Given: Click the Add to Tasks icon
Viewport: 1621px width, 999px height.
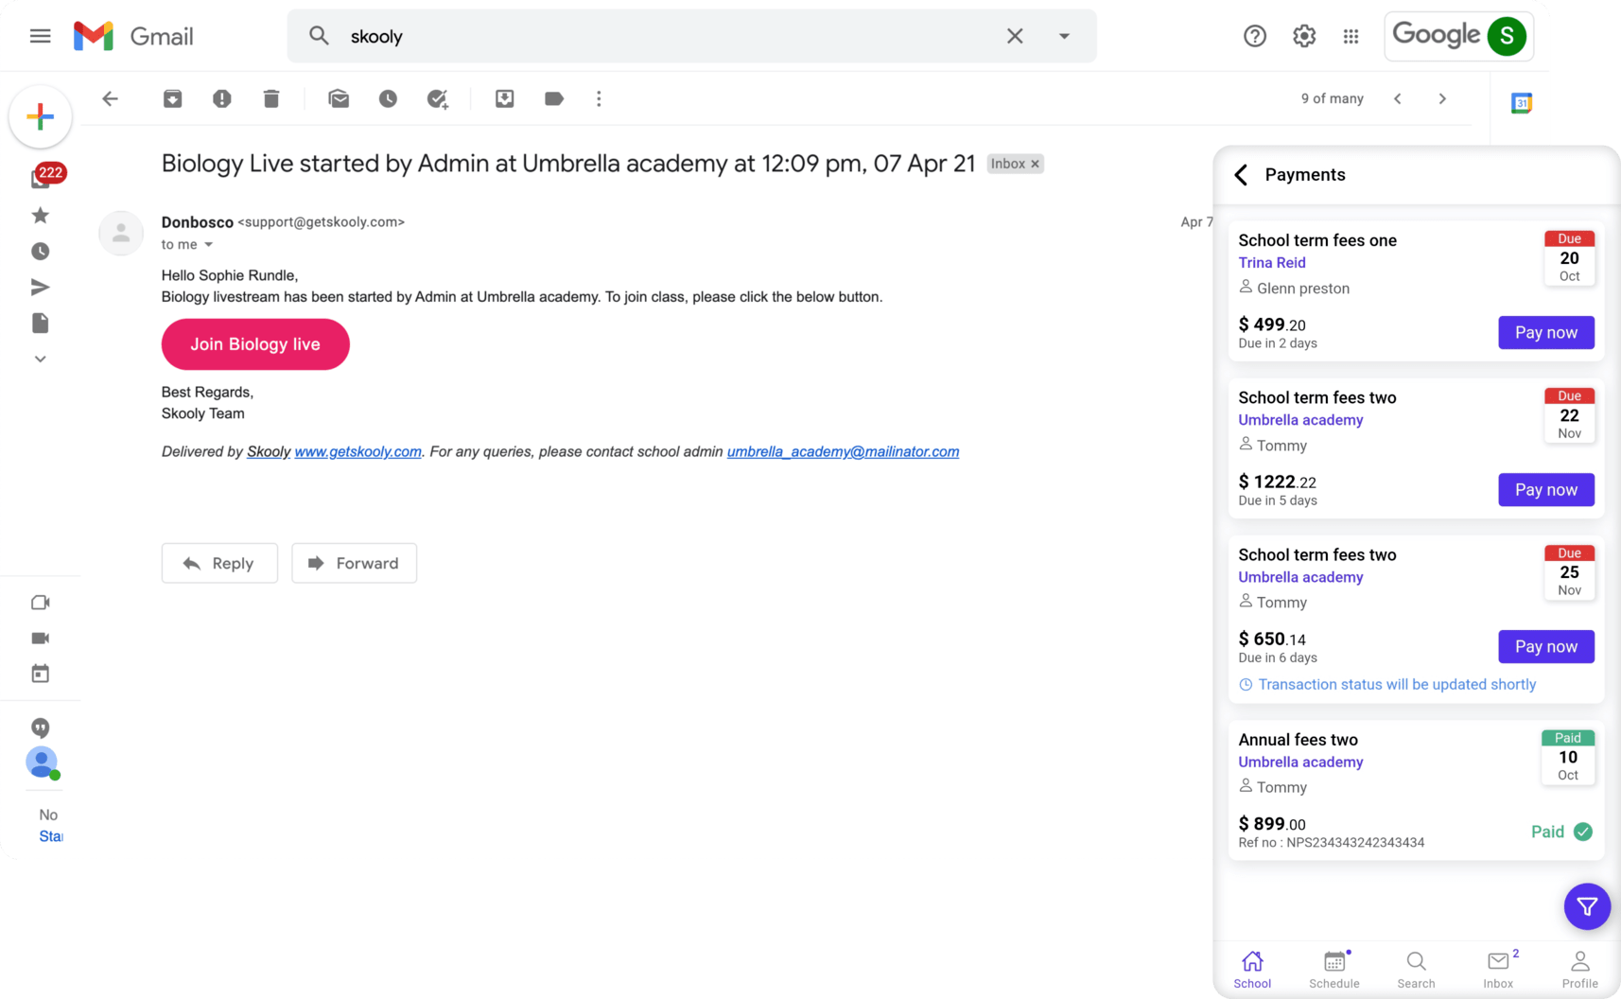Looking at the screenshot, I should [437, 98].
